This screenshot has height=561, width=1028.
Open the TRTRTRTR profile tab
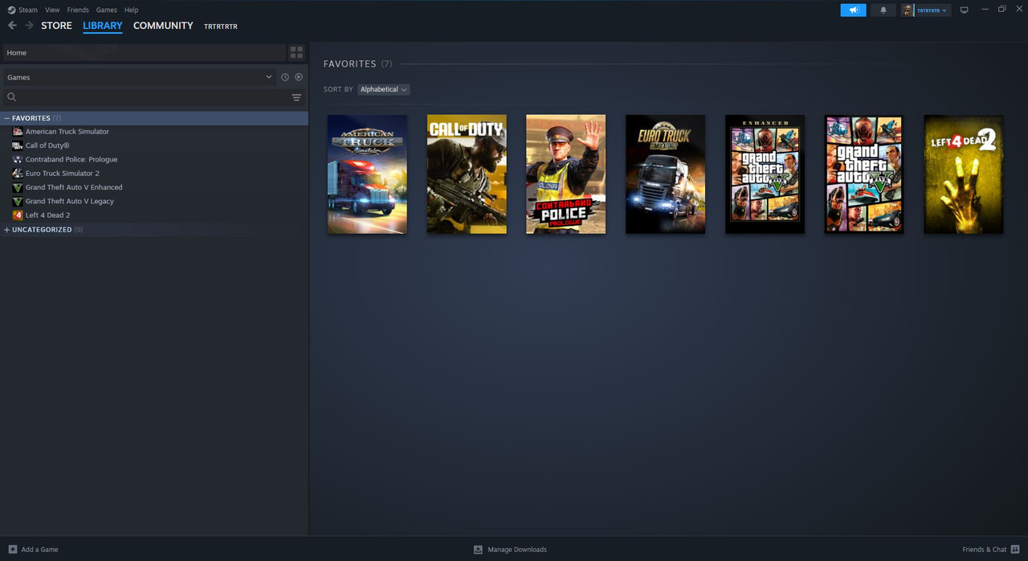[x=221, y=27]
